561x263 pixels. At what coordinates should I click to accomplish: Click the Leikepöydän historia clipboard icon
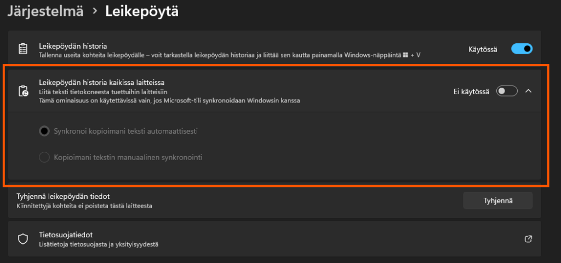23,49
